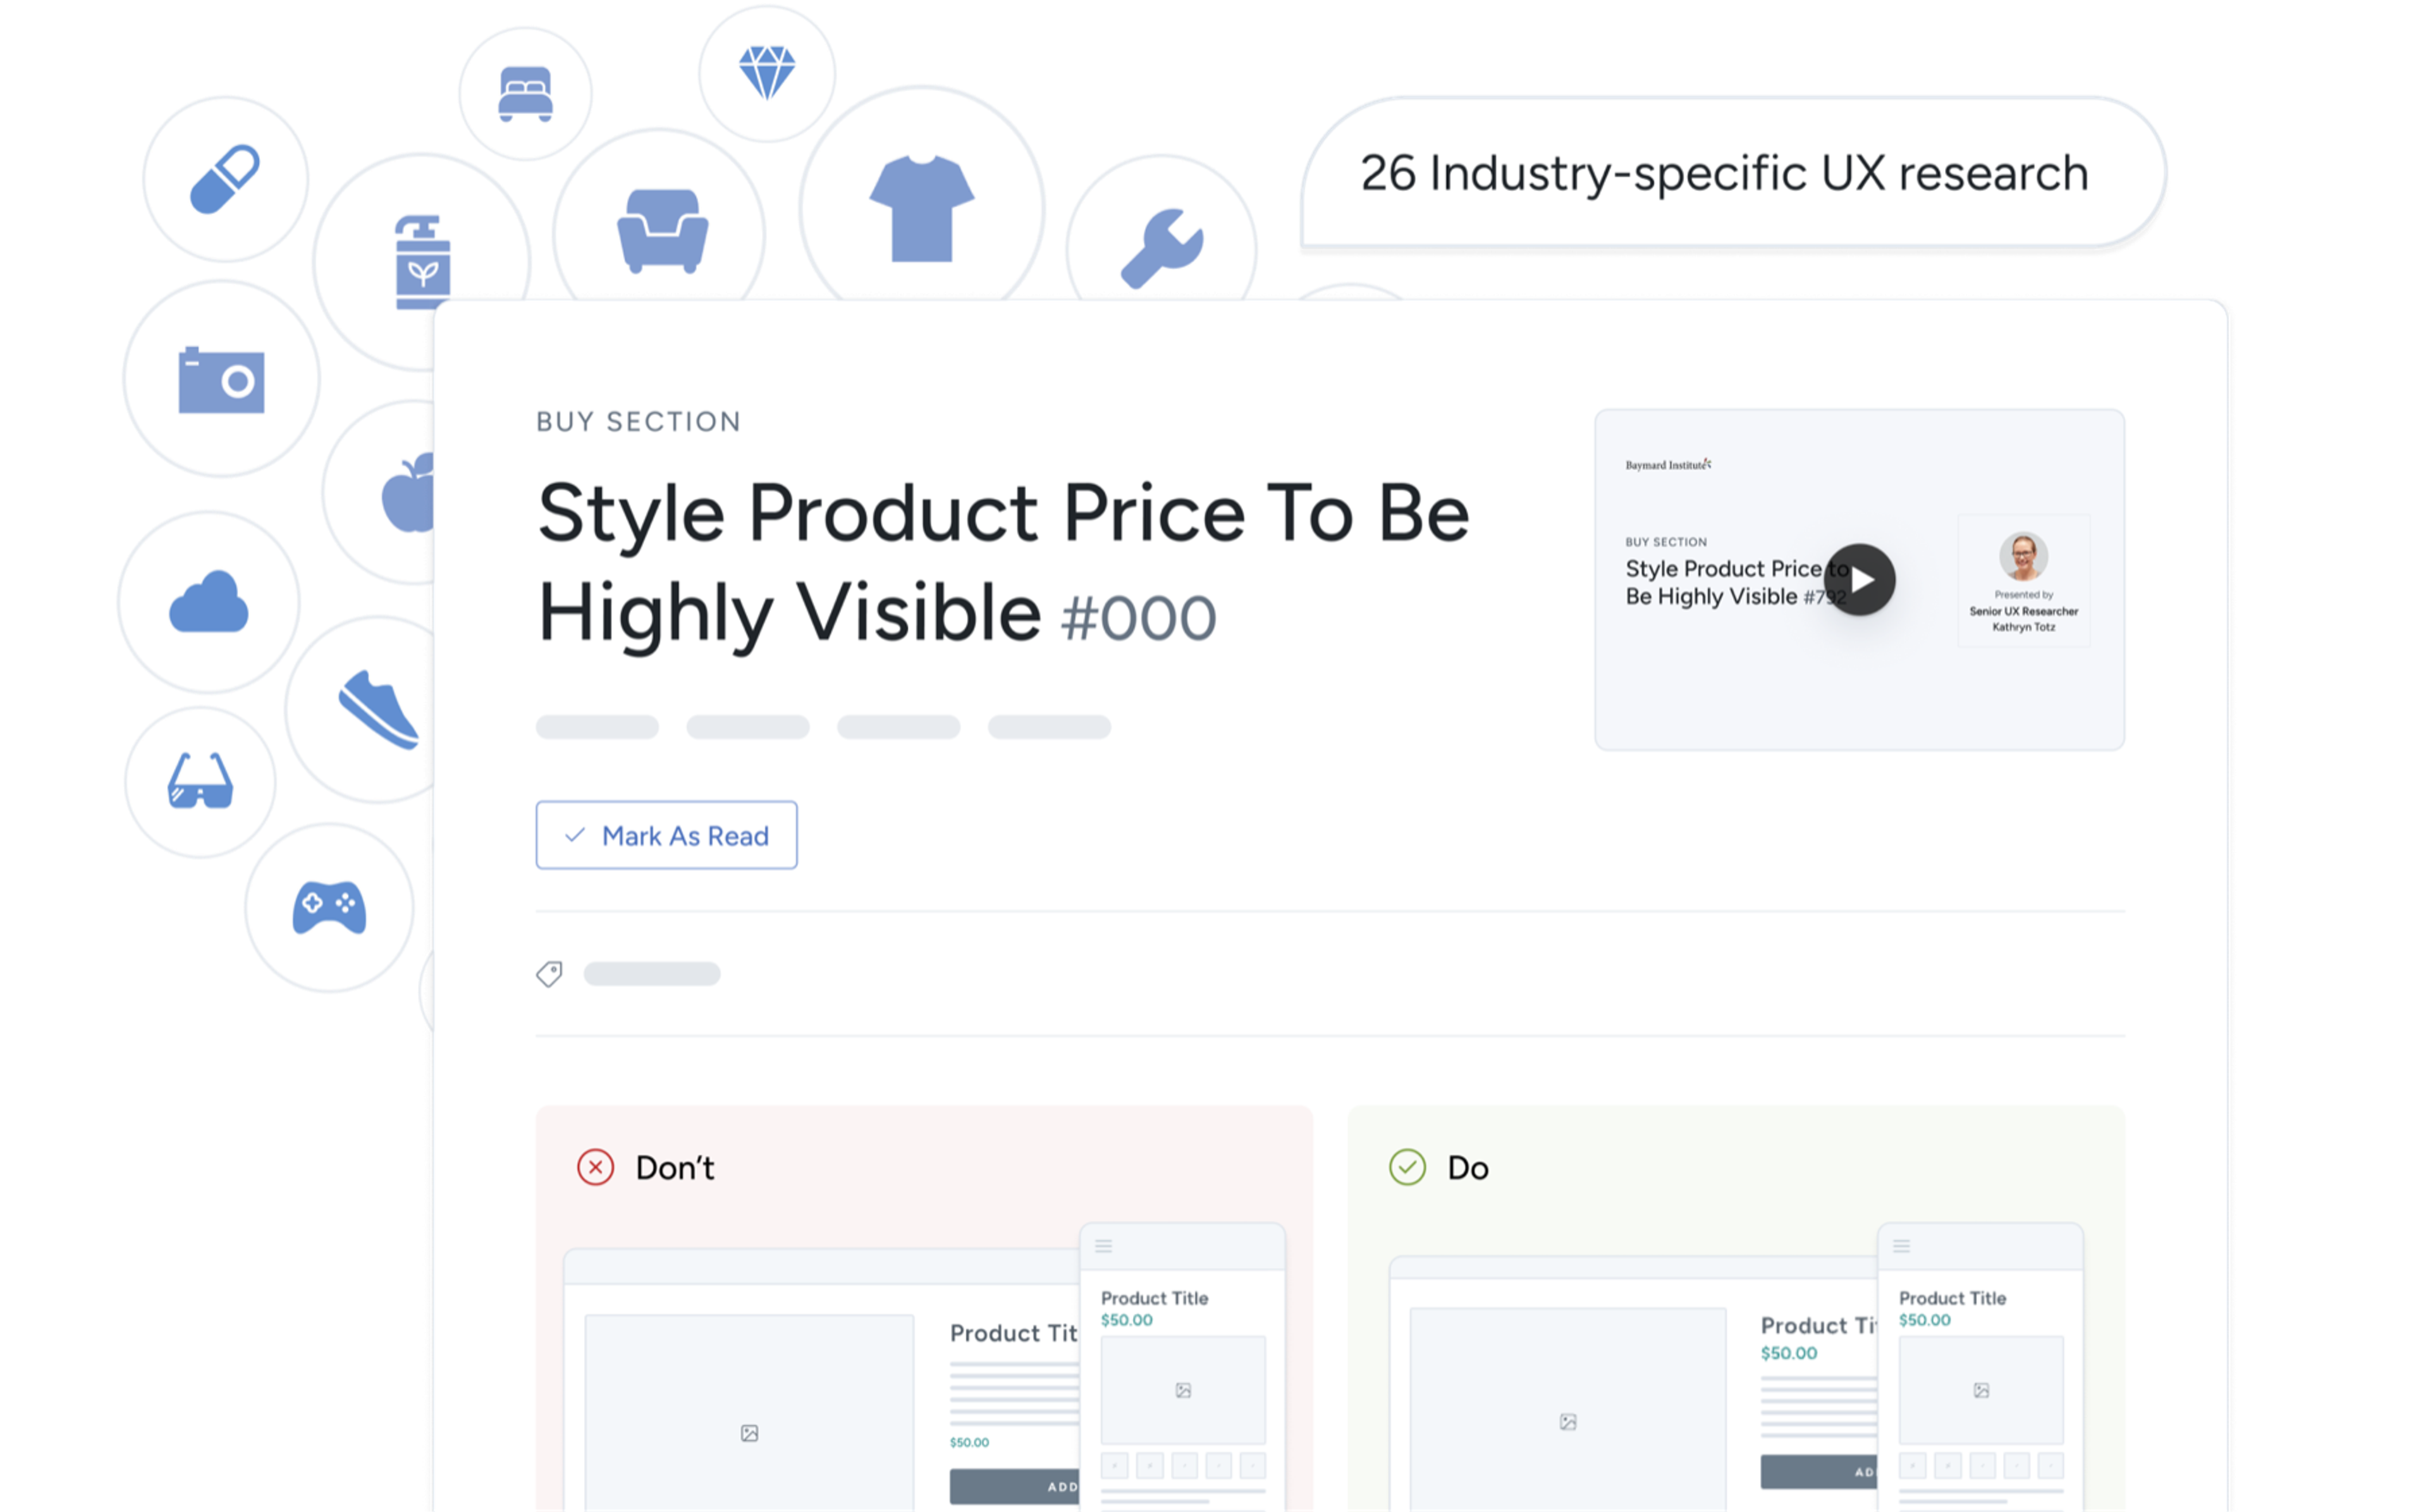Click the game controller icon
This screenshot has width=2428, height=1512.
click(329, 907)
